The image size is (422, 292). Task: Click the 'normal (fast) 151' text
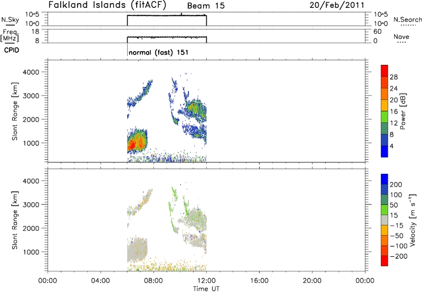(x=159, y=52)
